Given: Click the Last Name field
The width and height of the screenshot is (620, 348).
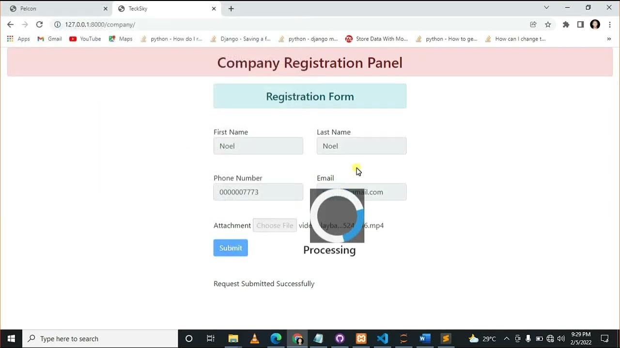Looking at the screenshot, I should (361, 146).
